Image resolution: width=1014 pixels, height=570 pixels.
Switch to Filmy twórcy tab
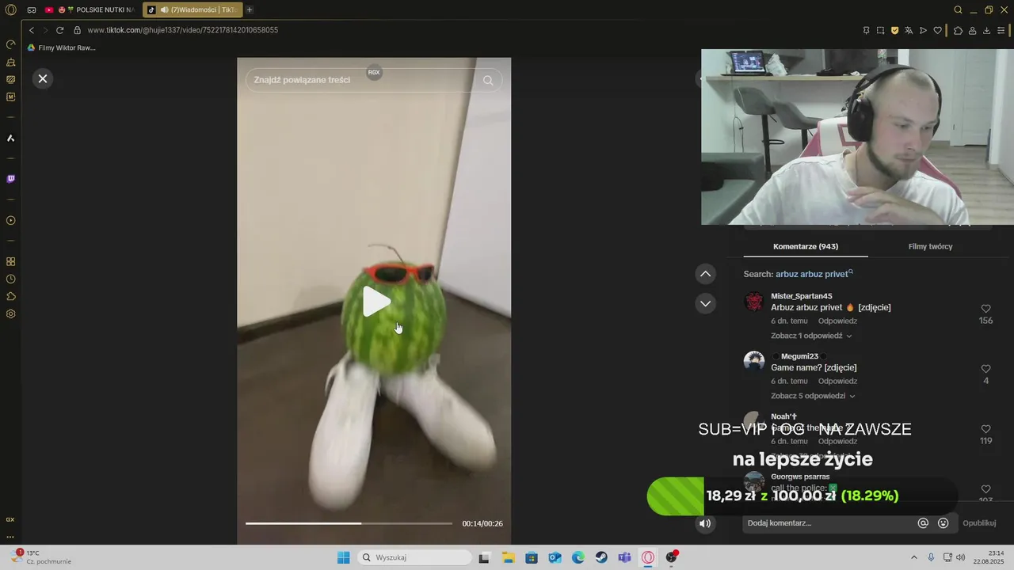pos(930,246)
